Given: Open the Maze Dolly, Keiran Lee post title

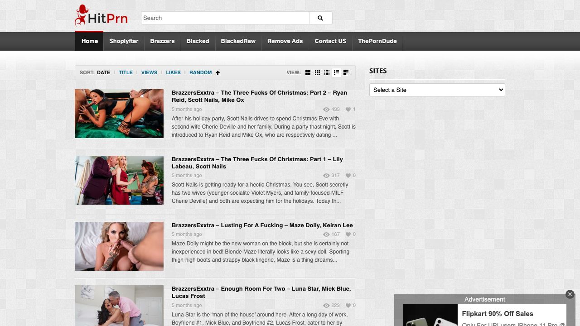Looking at the screenshot, I should tap(262, 225).
